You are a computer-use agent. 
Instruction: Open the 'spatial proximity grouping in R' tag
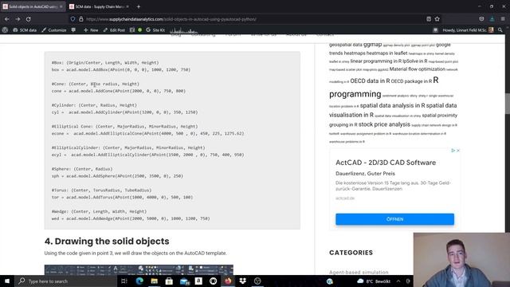click(x=393, y=120)
